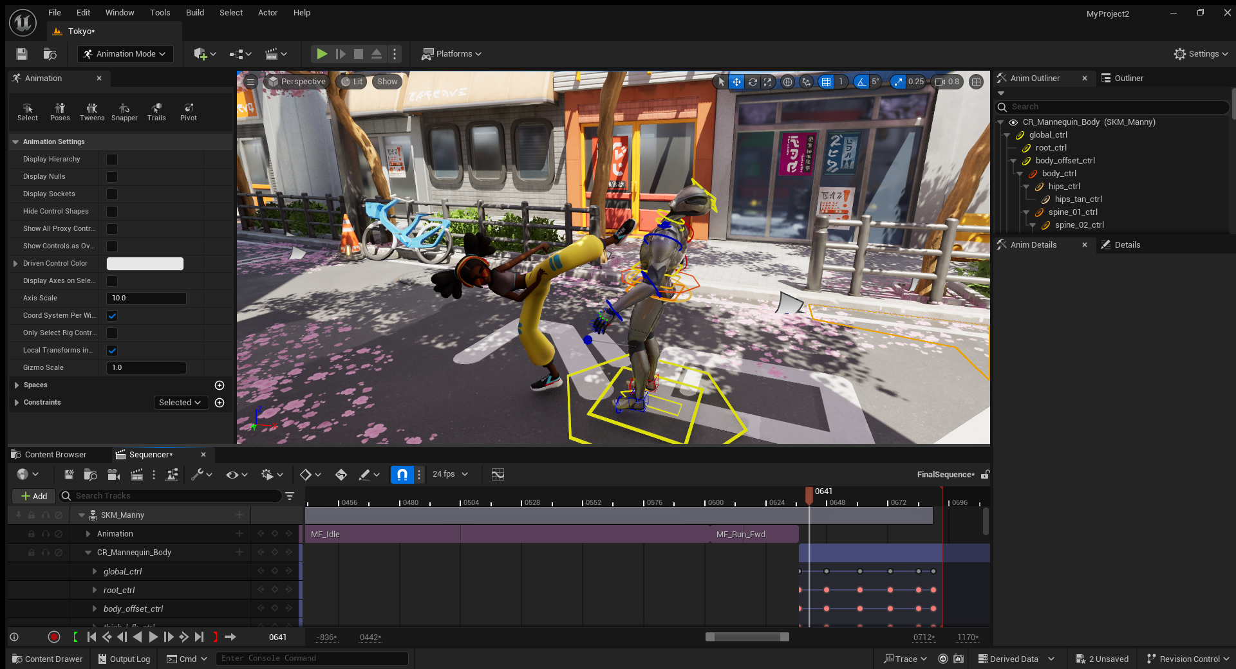
Task: Click the red Record button in sequencer
Action: (x=54, y=637)
